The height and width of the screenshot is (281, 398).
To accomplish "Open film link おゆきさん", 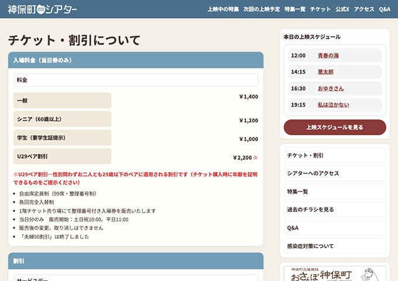I will pyautogui.click(x=331, y=88).
